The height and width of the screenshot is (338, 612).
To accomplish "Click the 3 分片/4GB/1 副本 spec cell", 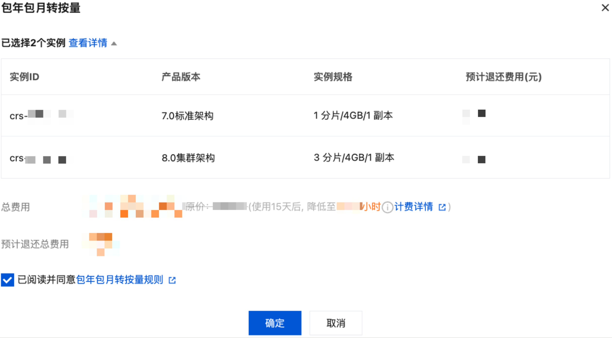I will coord(354,158).
